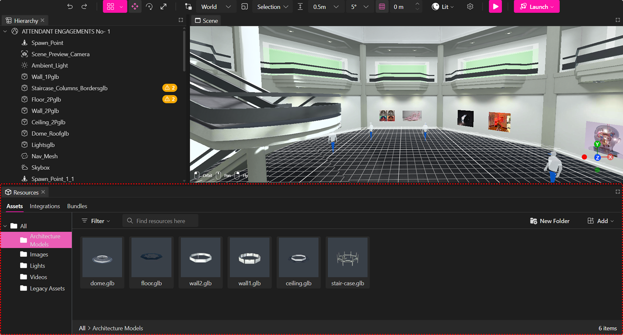Maximize the Scene panel

[617, 20]
